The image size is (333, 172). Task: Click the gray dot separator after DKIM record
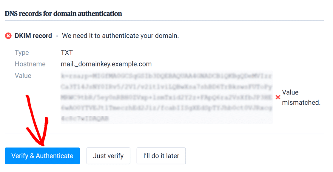click(x=57, y=36)
